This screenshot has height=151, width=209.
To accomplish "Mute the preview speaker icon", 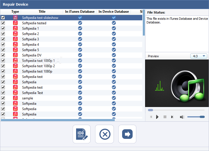I will [x=182, y=117].
